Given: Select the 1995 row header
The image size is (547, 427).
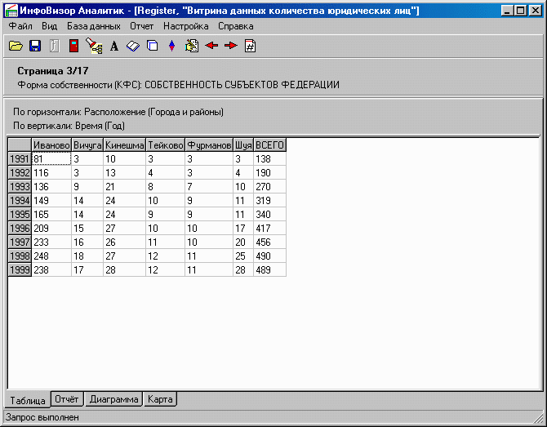Looking at the screenshot, I should click(20, 214).
